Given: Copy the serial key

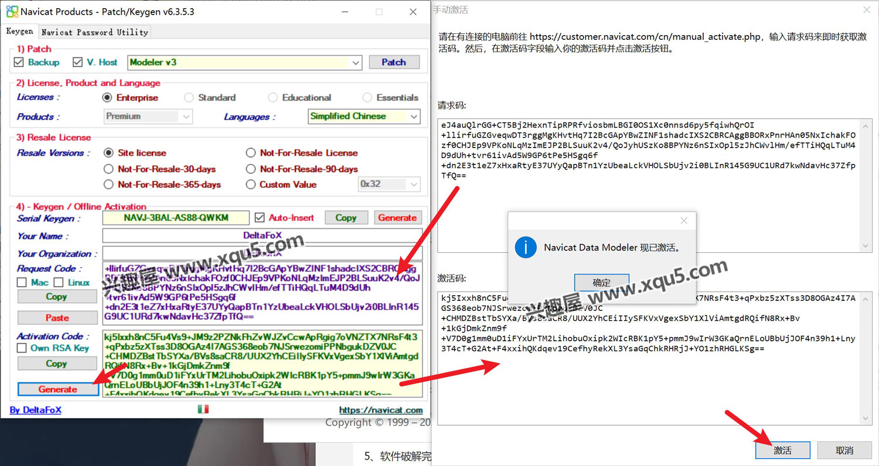Looking at the screenshot, I should [346, 218].
